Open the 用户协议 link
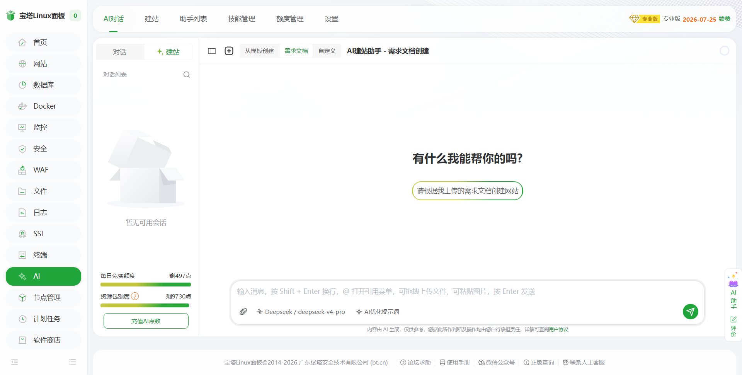The height and width of the screenshot is (375, 742). pyautogui.click(x=558, y=329)
